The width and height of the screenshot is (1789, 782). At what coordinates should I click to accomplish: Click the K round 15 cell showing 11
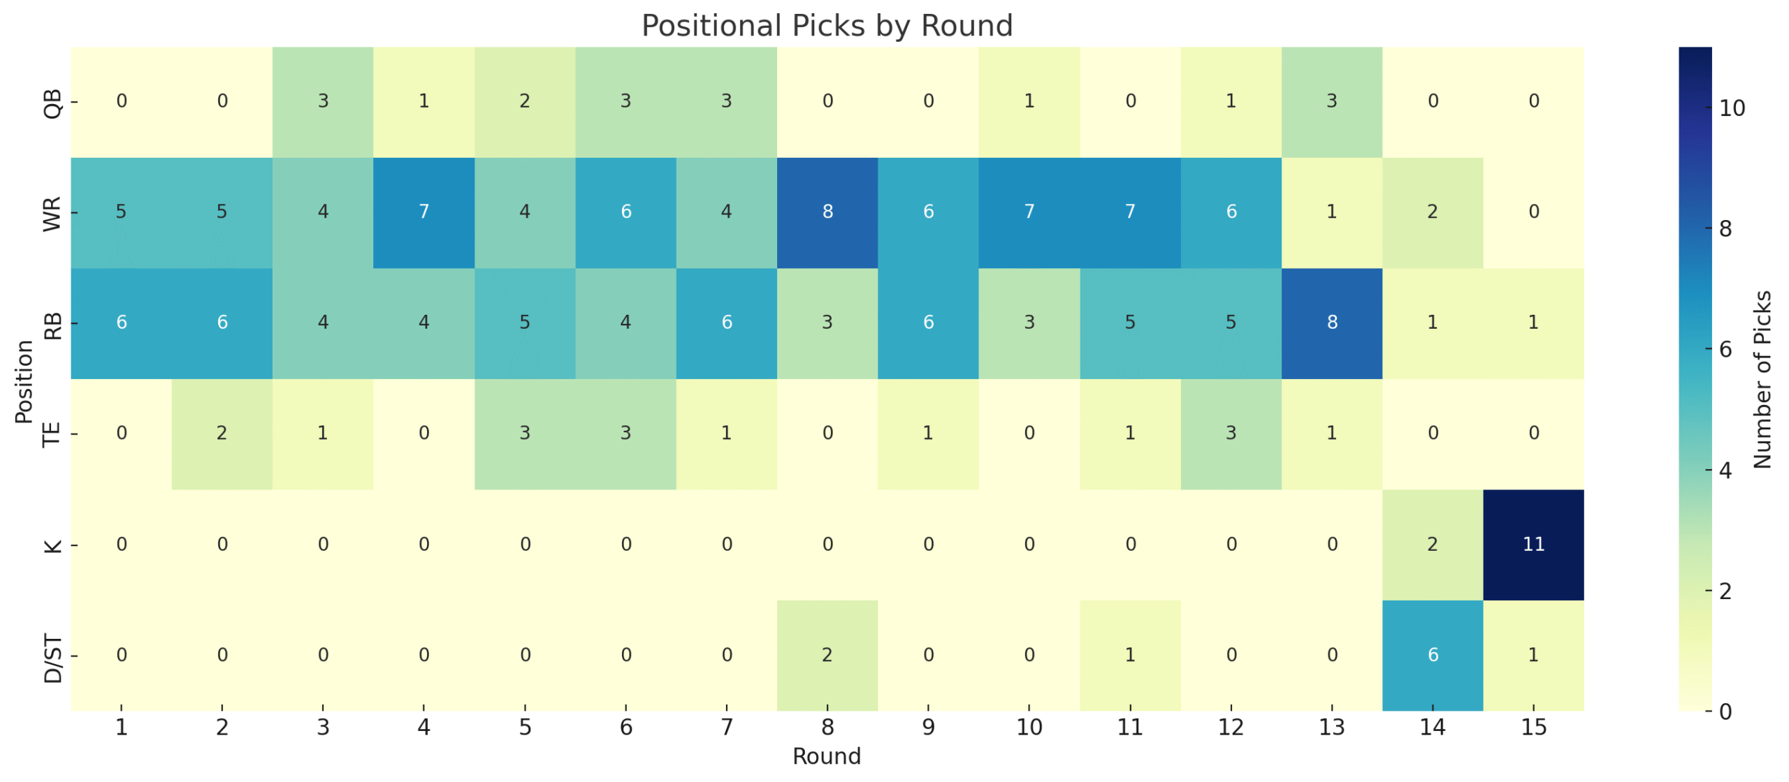1533,545
